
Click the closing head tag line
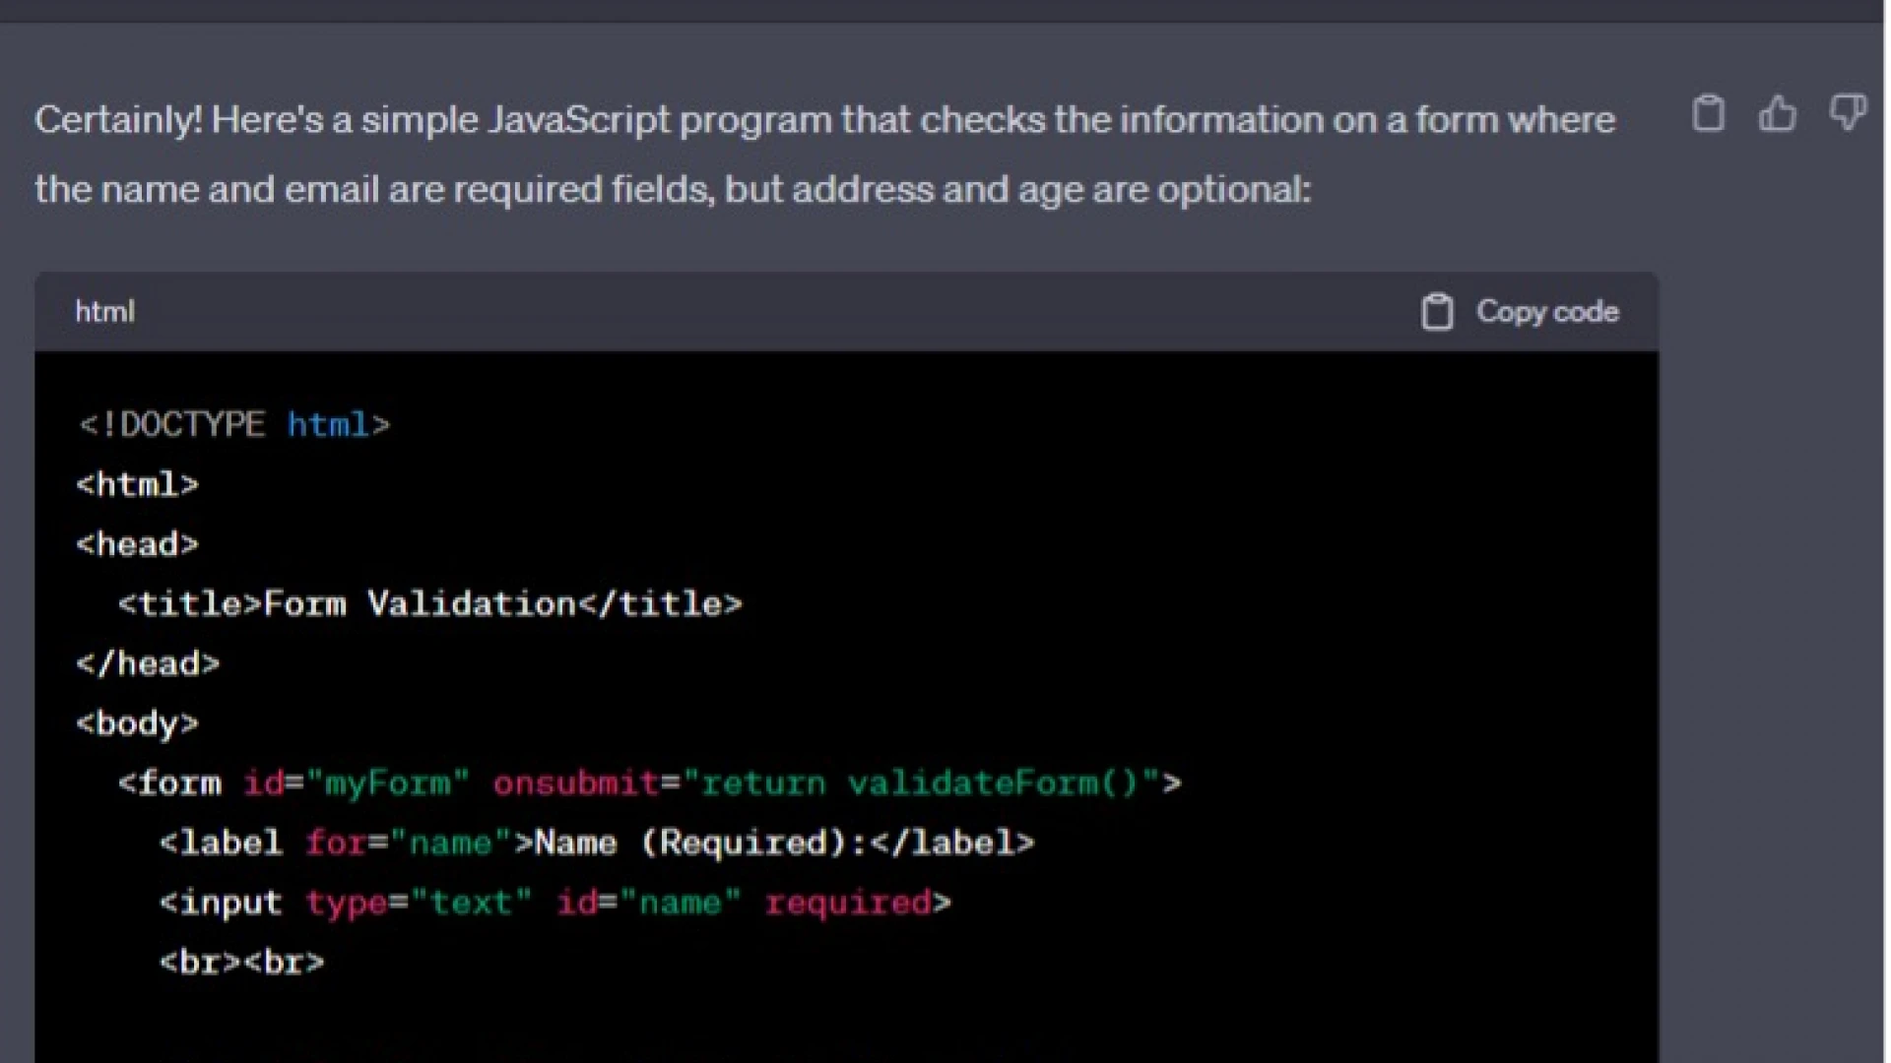tap(148, 664)
